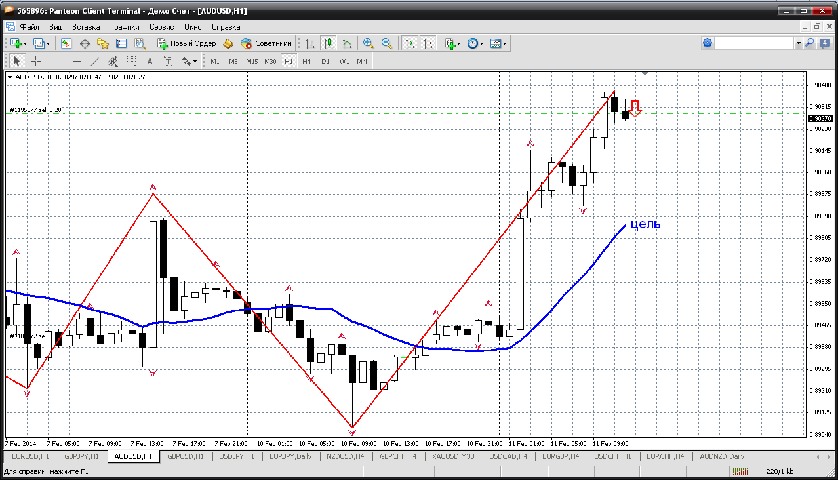The width and height of the screenshot is (838, 480).
Task: Open the Strategy Tester icon
Action: click(x=140, y=43)
